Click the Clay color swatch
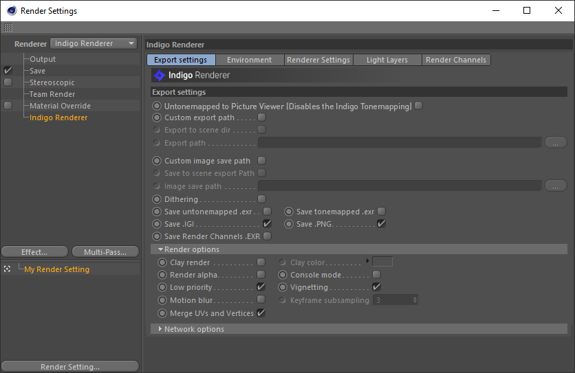Viewport: 575px width, 373px height. point(382,262)
